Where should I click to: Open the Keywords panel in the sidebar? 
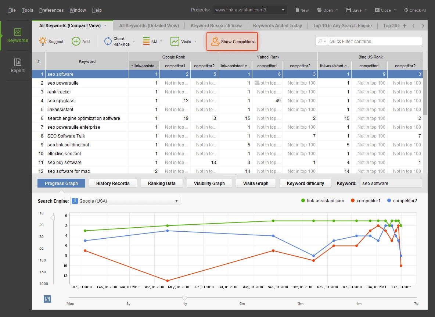click(17, 35)
